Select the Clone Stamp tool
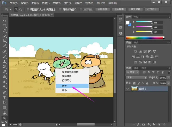The width and height of the screenshot is (172, 127). click(4, 62)
